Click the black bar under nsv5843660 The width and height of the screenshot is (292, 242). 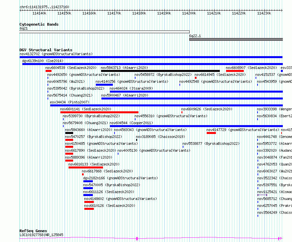[69, 133]
